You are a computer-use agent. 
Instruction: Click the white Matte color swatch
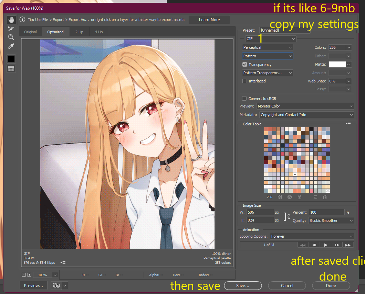coord(337,64)
